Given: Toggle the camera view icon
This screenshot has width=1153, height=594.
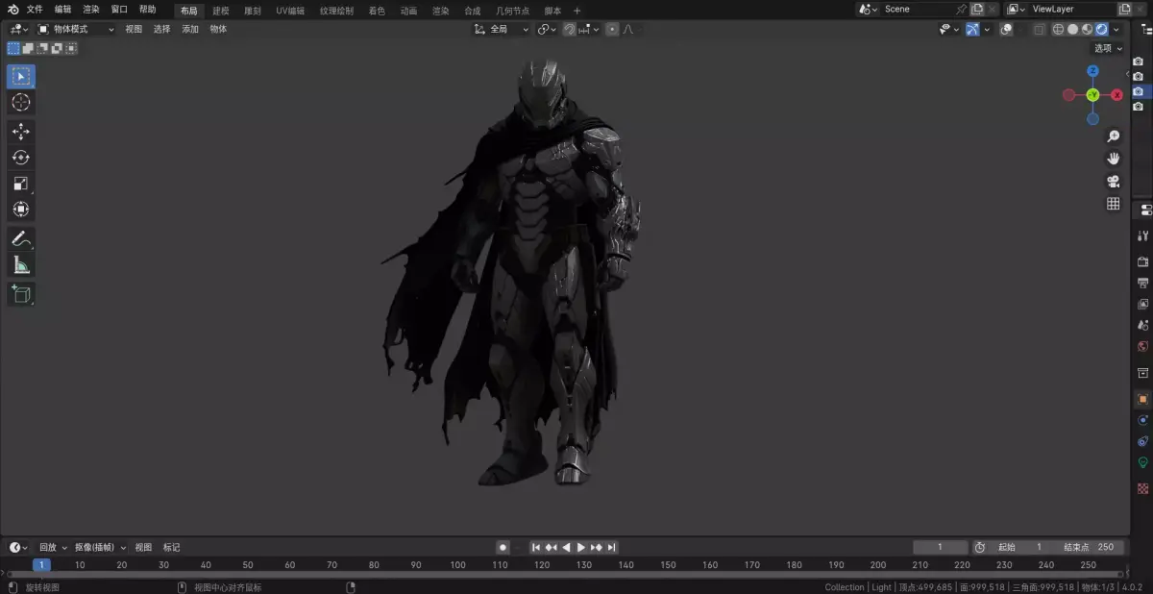Looking at the screenshot, I should [x=1114, y=181].
